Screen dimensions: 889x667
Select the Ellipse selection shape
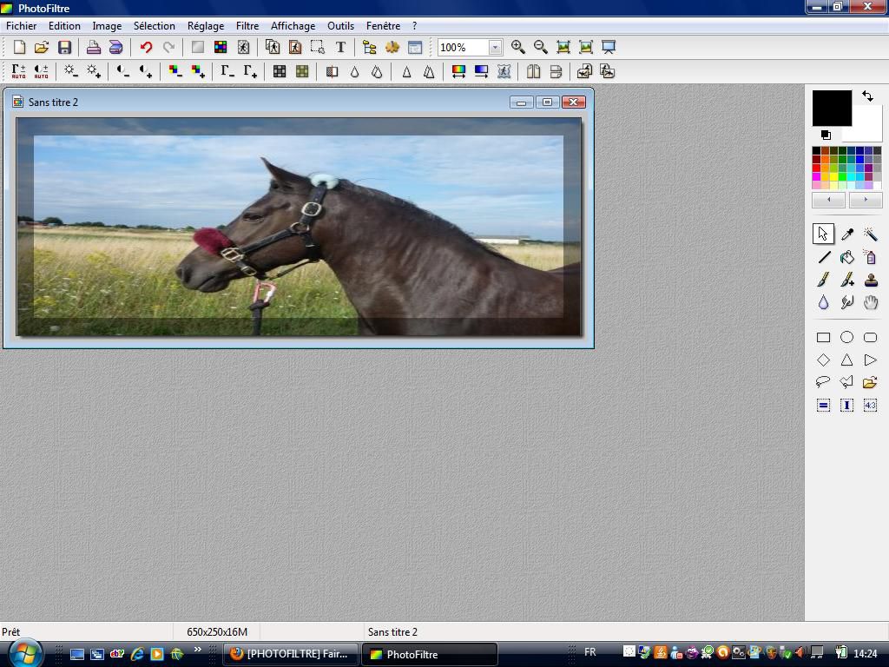coord(846,337)
